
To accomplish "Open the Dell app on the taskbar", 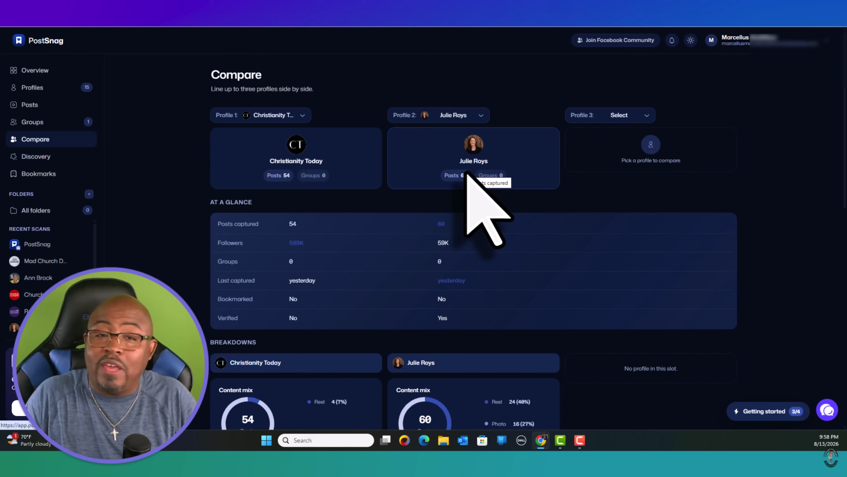I will pos(521,441).
